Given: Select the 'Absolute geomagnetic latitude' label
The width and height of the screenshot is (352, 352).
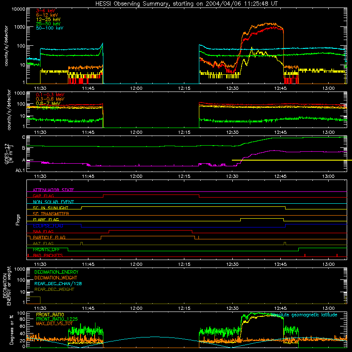Looking at the screenshot, I should click(304, 315).
